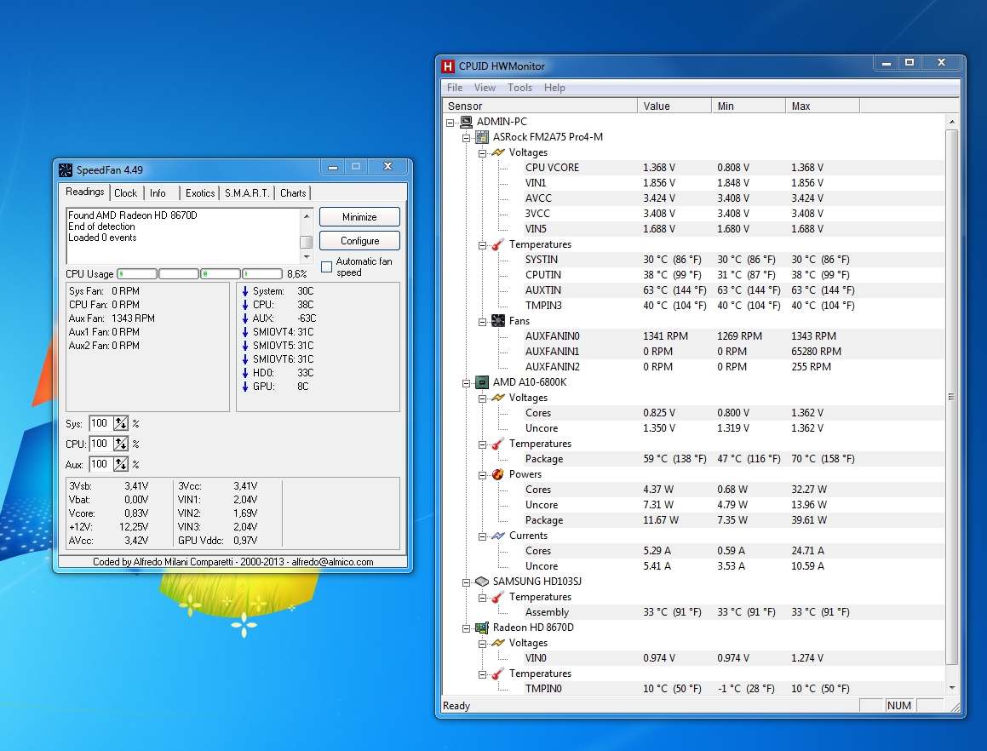Collapse the SAMSUNG HD103SJ node
The image size is (987, 751).
click(x=467, y=582)
